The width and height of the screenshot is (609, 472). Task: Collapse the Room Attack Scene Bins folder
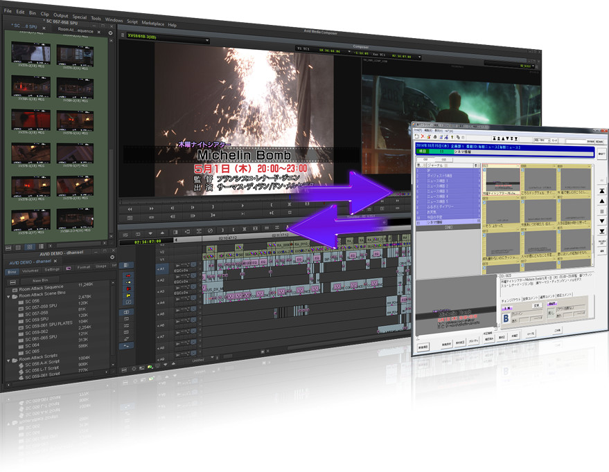(x=10, y=296)
